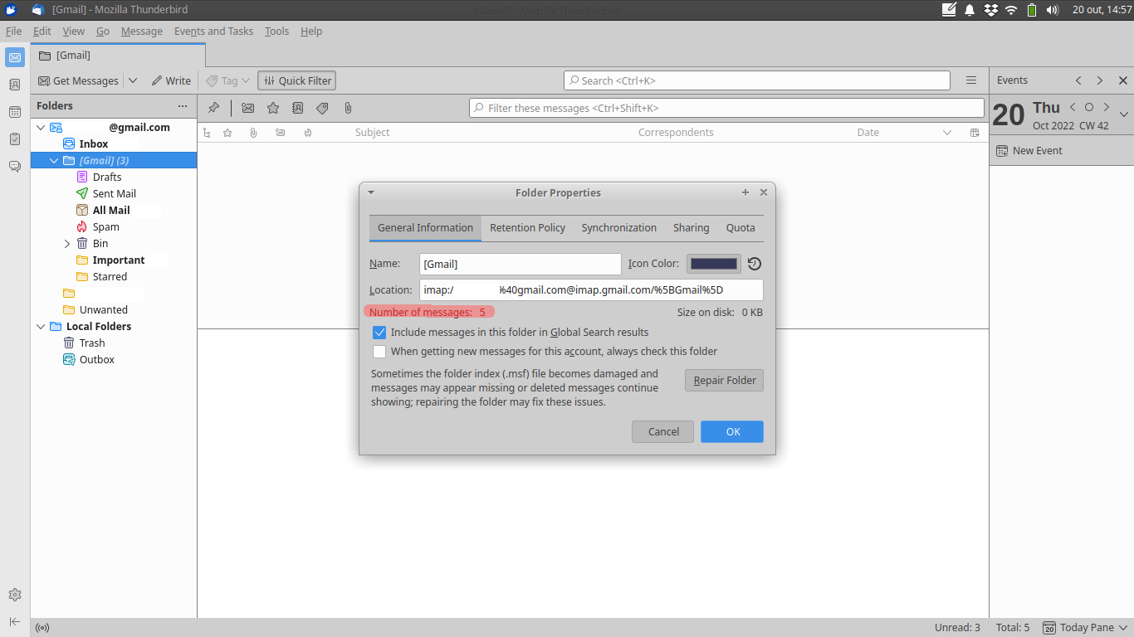
Task: Switch to the Quota tab
Action: pyautogui.click(x=741, y=228)
